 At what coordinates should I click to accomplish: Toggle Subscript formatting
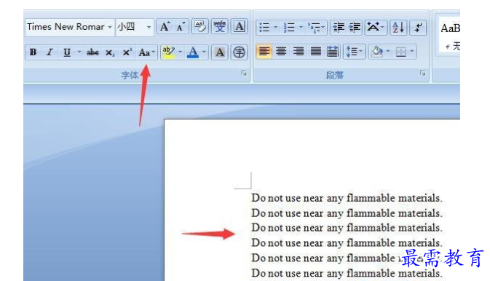coord(110,52)
